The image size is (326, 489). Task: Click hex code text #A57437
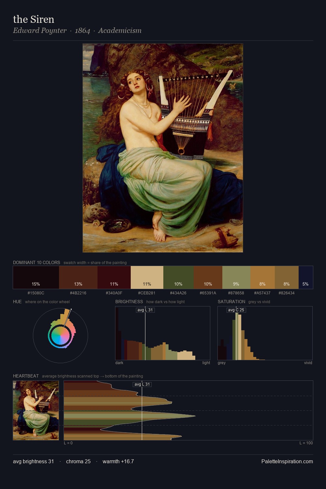262,293
